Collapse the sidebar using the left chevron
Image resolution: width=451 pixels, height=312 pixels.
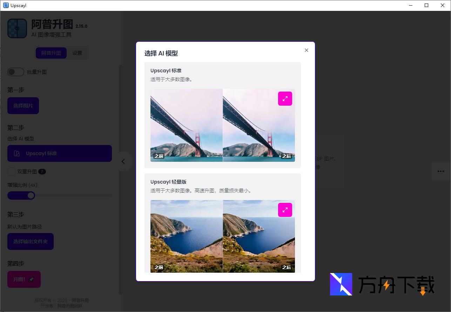coord(123,161)
